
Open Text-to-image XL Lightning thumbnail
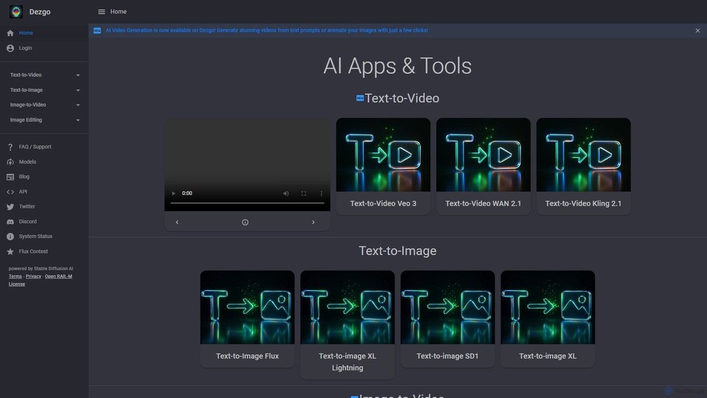pos(347,307)
